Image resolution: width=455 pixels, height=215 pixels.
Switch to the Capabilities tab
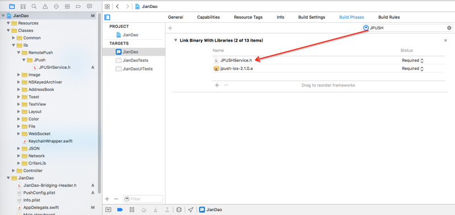[208, 17]
